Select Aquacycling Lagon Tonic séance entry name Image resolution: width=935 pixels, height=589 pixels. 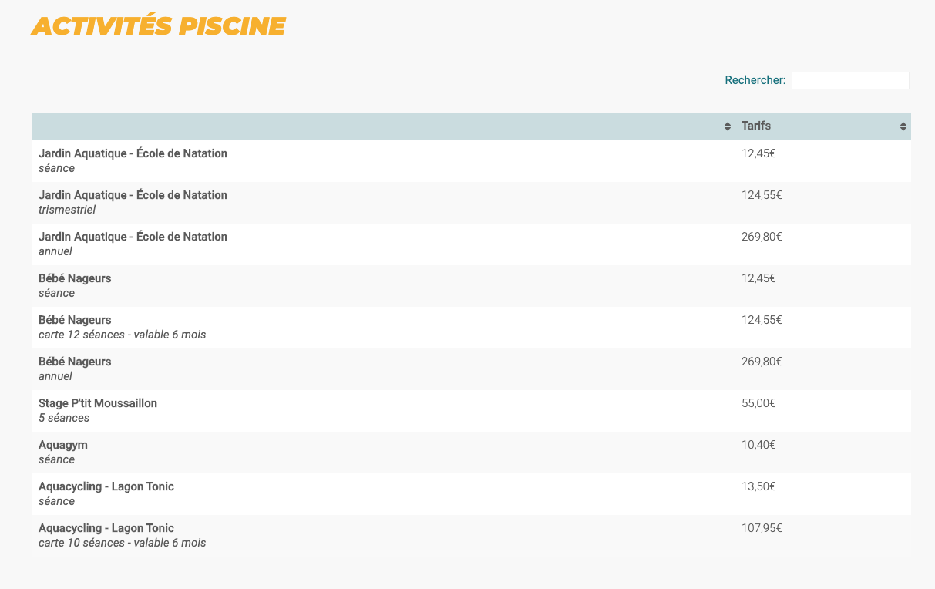click(106, 486)
